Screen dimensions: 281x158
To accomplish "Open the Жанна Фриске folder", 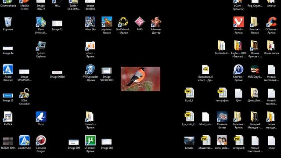I will tap(255, 46).
